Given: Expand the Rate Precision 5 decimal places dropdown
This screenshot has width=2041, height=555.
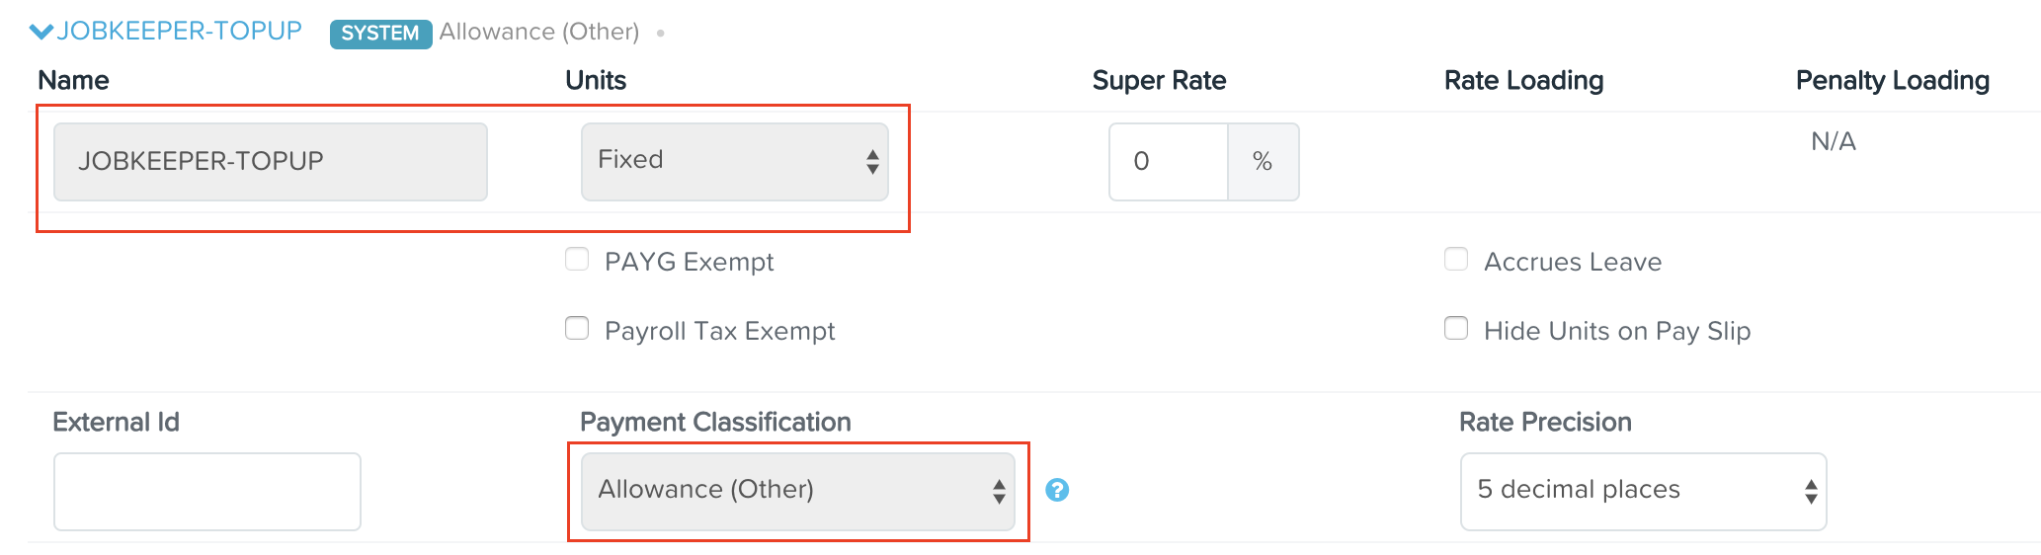Looking at the screenshot, I should point(1644,491).
